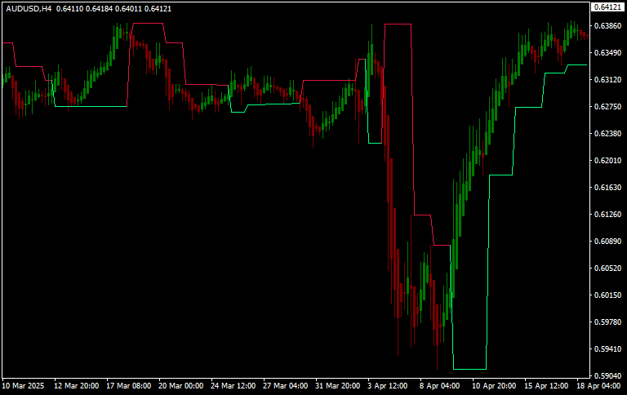Click the 20 Mar 00:00 time label

coord(180,386)
